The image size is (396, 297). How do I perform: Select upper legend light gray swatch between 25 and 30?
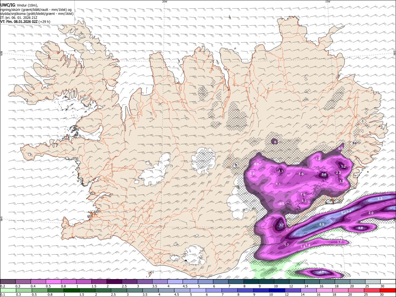click(x=372, y=282)
